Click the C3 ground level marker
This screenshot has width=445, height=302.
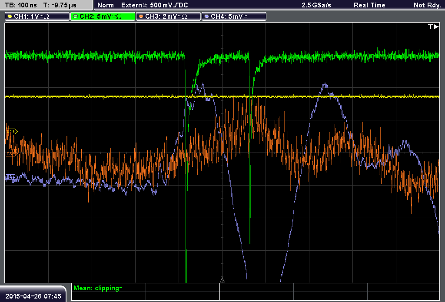[x=11, y=153]
